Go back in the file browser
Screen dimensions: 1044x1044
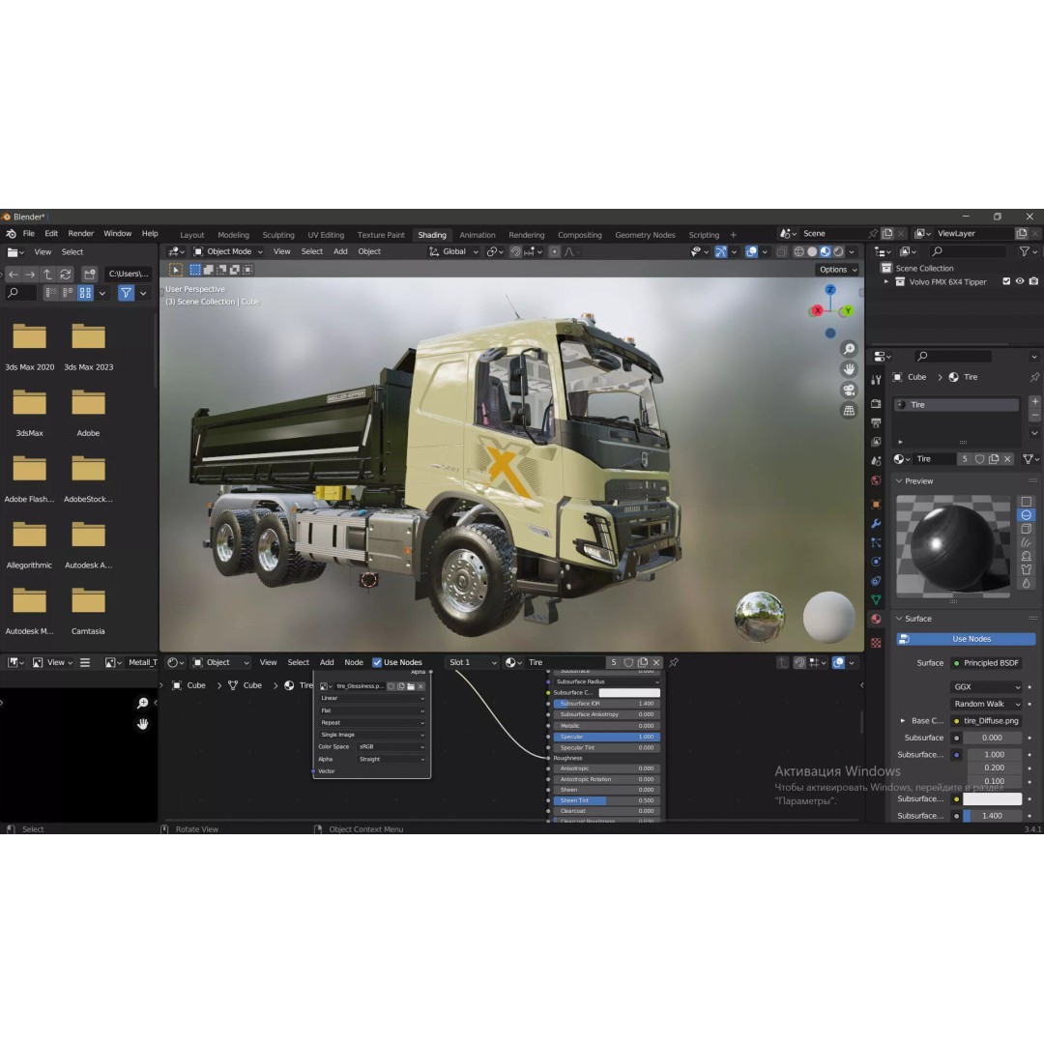(x=14, y=274)
